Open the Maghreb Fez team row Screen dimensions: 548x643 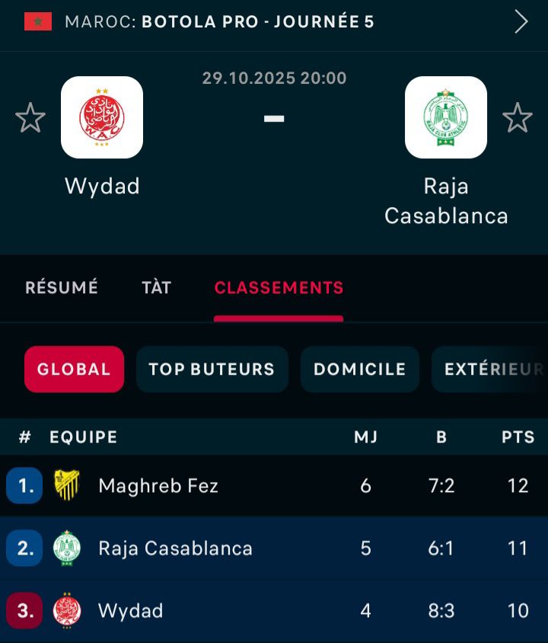pyautogui.click(x=158, y=485)
